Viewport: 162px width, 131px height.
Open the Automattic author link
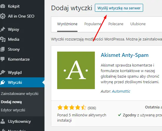[121, 91]
